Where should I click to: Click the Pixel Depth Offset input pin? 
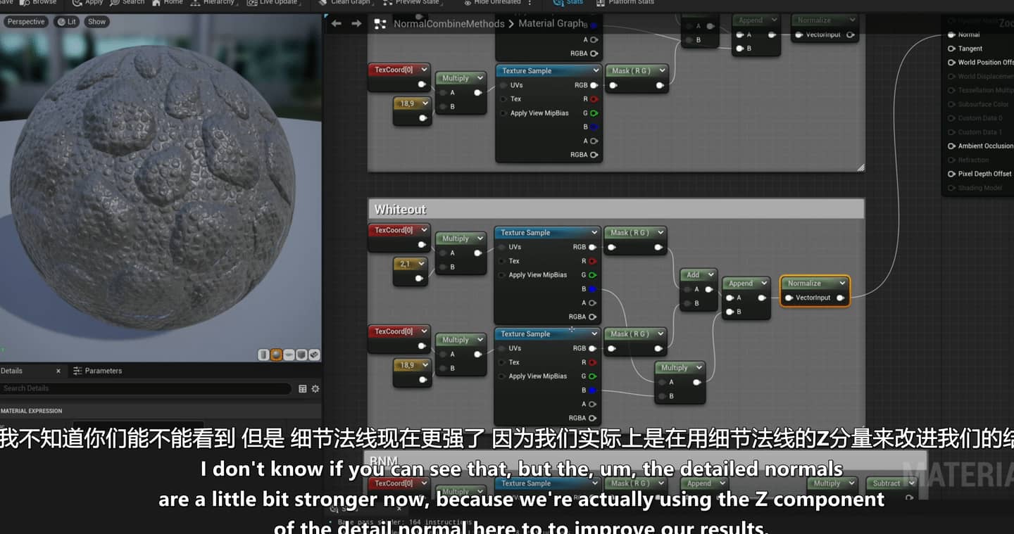[952, 174]
